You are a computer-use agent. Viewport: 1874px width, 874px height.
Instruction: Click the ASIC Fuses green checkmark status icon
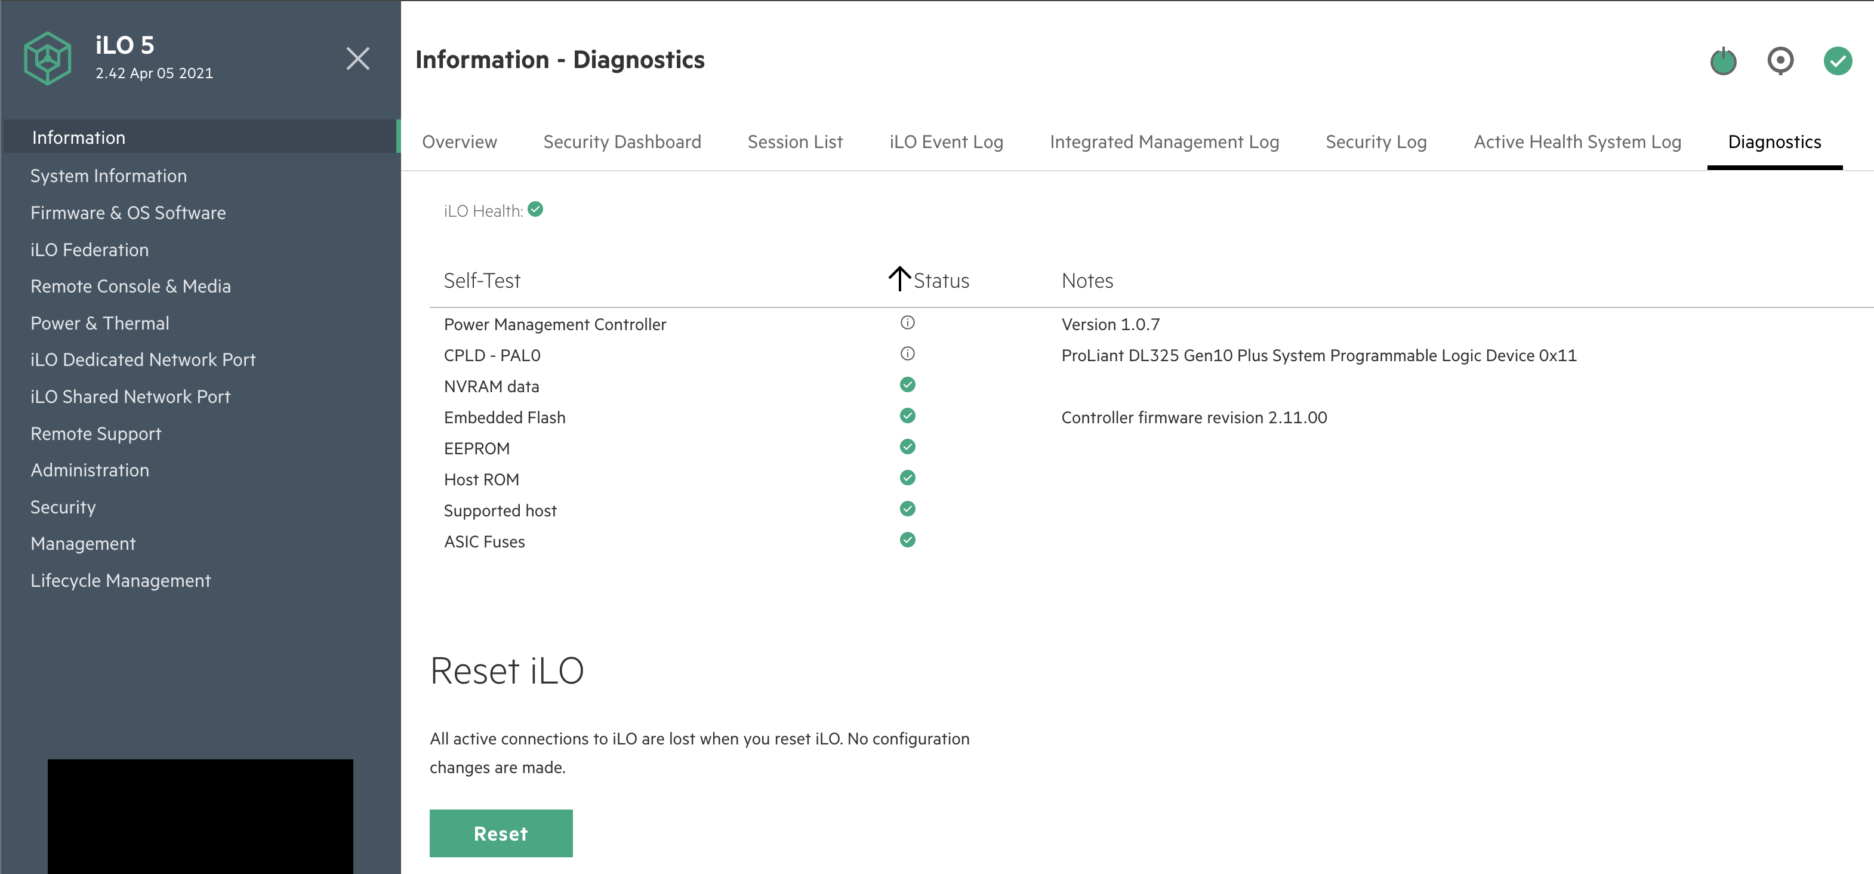click(908, 540)
